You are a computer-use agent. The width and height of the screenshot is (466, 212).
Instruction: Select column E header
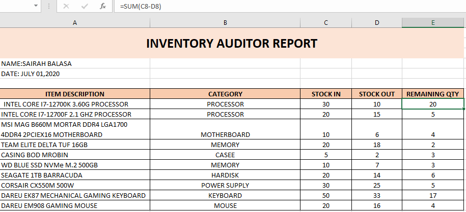(x=433, y=23)
